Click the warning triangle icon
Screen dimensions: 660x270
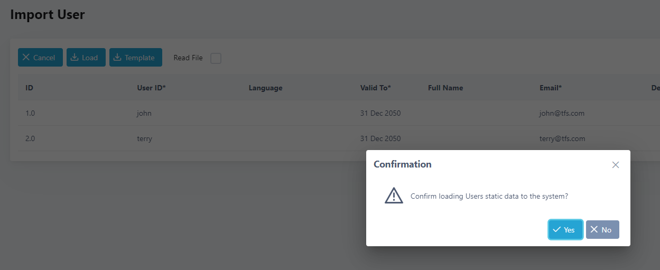394,195
